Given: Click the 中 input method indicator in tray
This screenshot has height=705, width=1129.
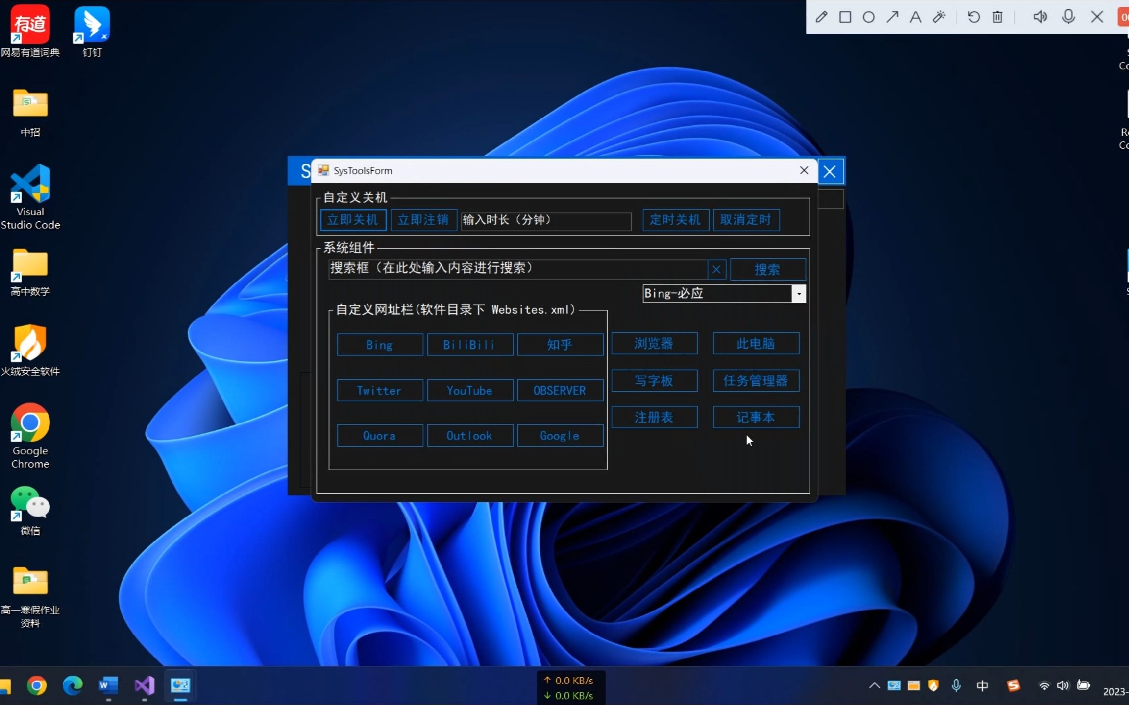Looking at the screenshot, I should (982, 685).
